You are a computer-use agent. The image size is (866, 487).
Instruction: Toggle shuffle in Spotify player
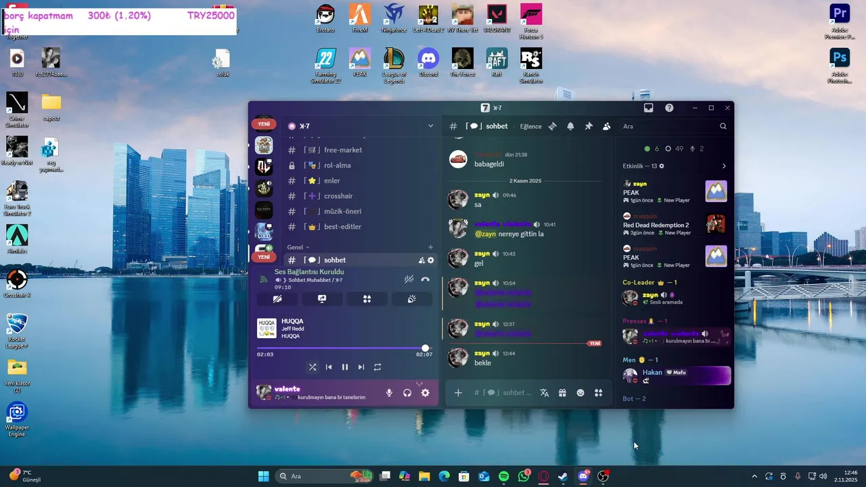tap(313, 367)
